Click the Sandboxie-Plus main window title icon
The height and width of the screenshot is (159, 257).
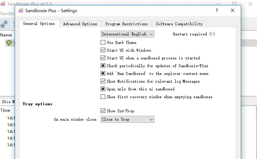[x=3, y=3]
